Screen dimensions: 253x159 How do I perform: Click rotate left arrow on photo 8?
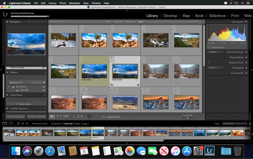(x=112, y=85)
